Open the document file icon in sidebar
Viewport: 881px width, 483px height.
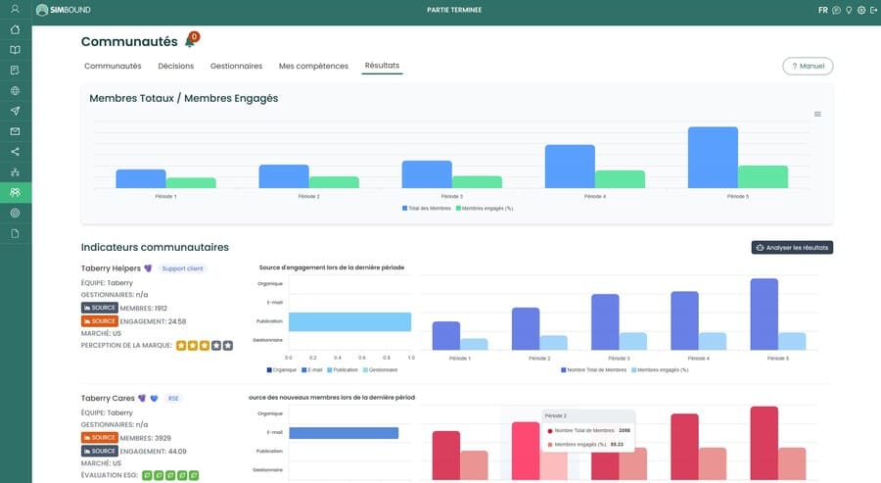(x=15, y=233)
